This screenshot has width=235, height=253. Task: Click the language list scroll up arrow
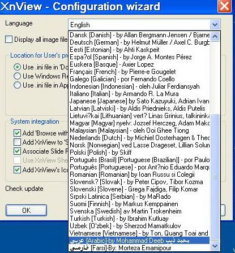[215, 37]
